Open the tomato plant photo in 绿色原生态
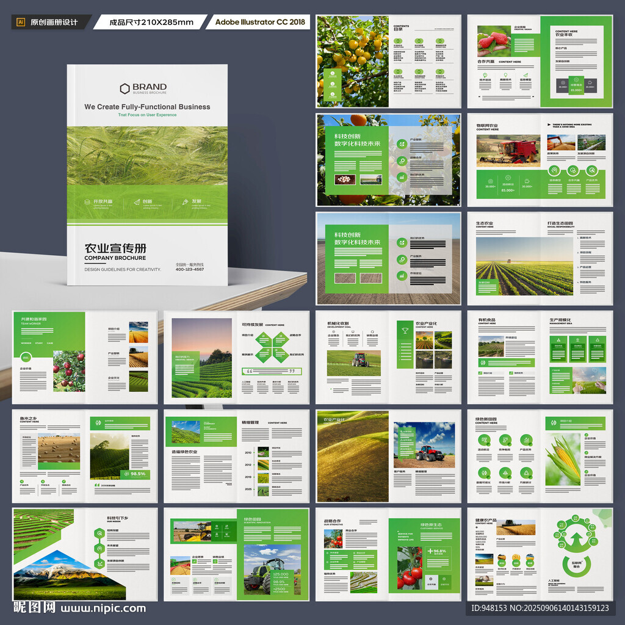This screenshot has height=625, width=625. pos(410,568)
